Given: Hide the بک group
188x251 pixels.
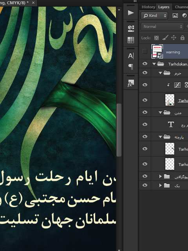Looking at the screenshot, I should tap(145, 185).
